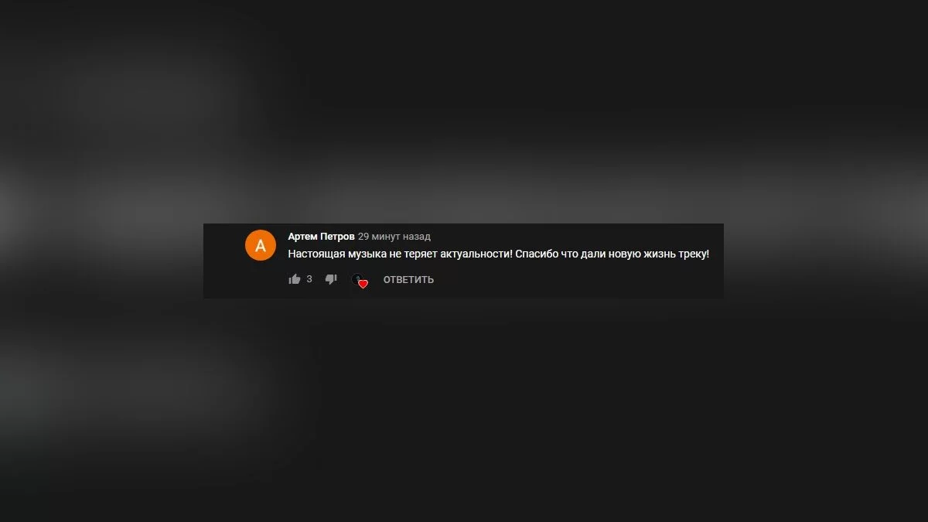Click the red creator heart badge
This screenshot has height=522, width=928.
[x=363, y=284]
